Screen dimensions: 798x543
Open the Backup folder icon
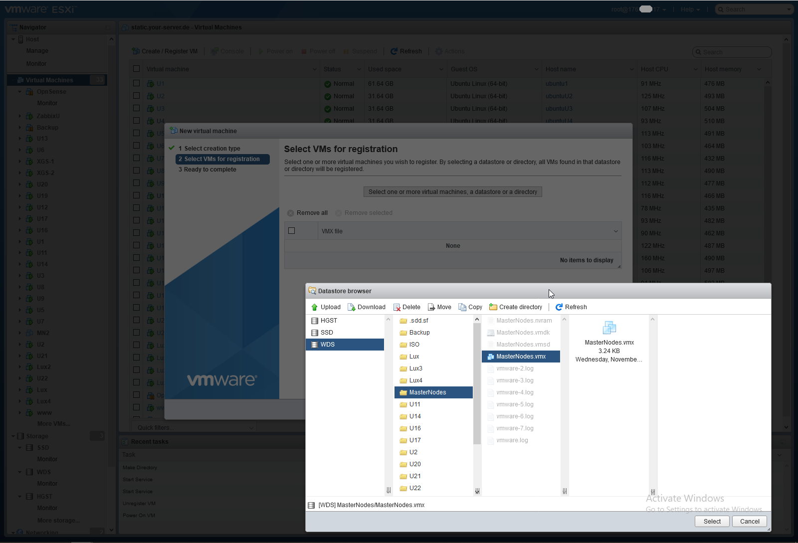[x=403, y=333]
